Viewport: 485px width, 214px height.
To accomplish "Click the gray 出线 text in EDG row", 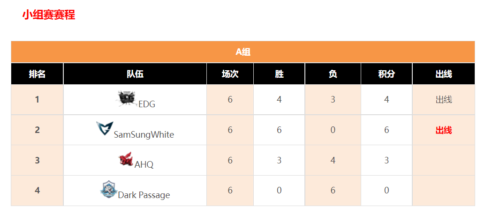I will coord(444,99).
